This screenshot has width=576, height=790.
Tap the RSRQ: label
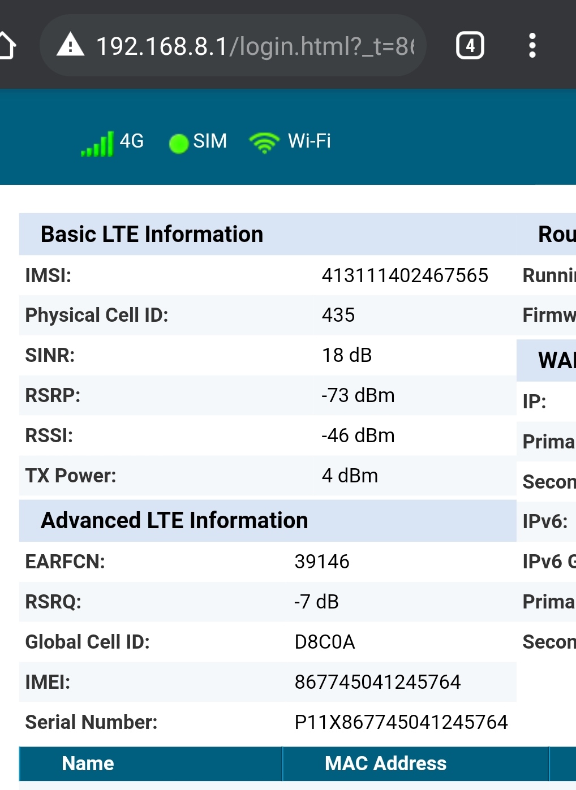[x=53, y=602]
